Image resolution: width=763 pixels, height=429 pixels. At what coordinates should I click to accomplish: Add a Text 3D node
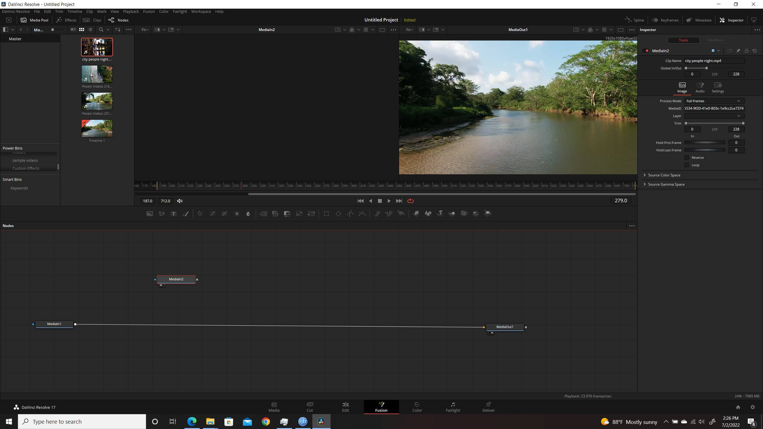(440, 213)
